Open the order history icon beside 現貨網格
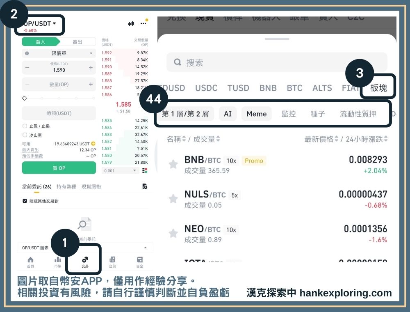This screenshot has height=312, width=410. 145,186
